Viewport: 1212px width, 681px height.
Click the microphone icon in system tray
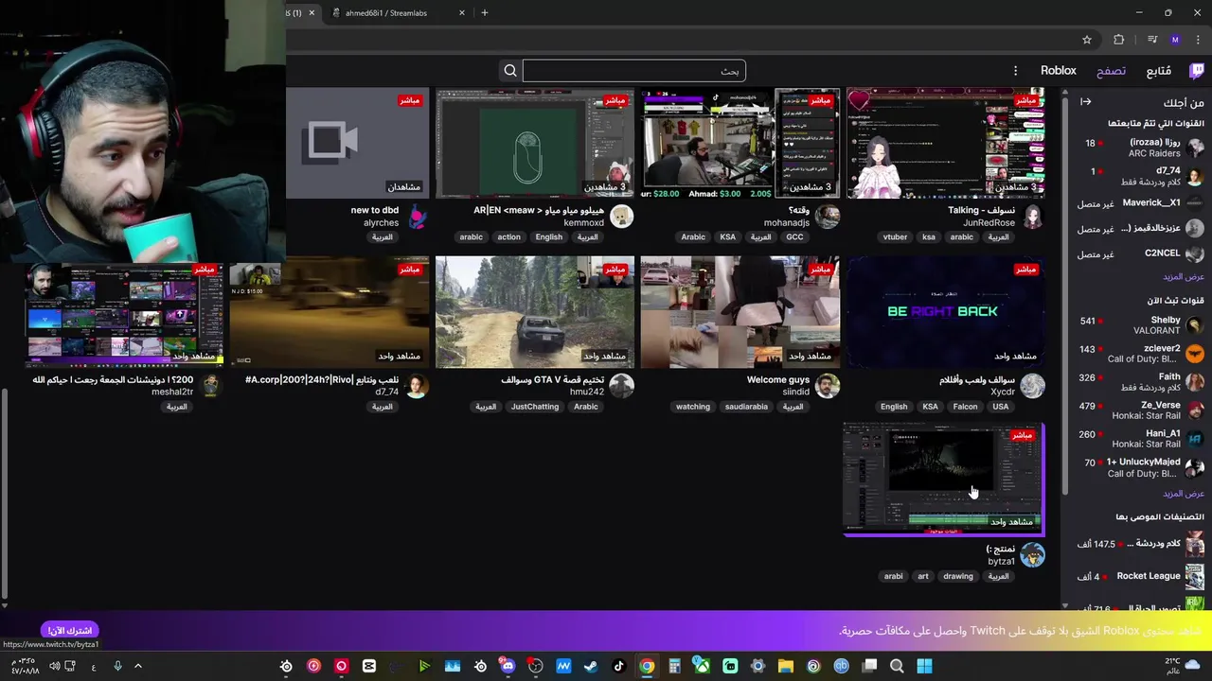click(x=117, y=666)
